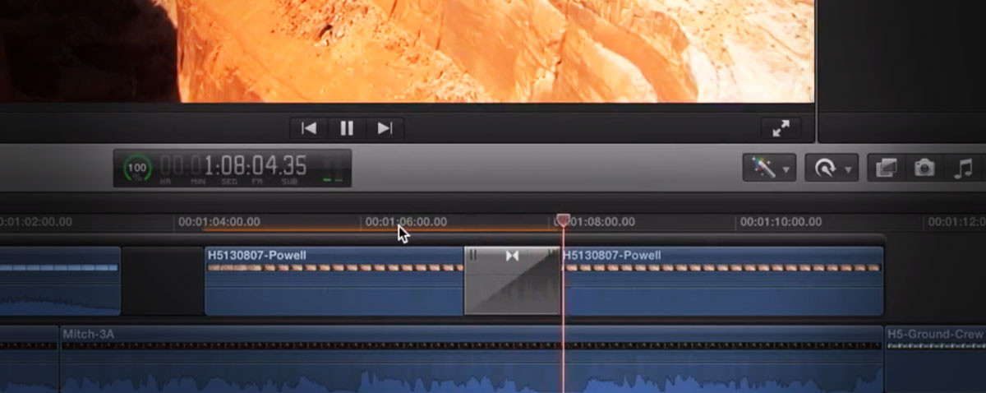Image resolution: width=986 pixels, height=393 pixels.
Task: Click the playhead marker on the ruler
Action: [563, 220]
